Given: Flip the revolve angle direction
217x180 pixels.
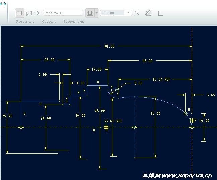Looking at the screenshot, I should (x=137, y=13).
